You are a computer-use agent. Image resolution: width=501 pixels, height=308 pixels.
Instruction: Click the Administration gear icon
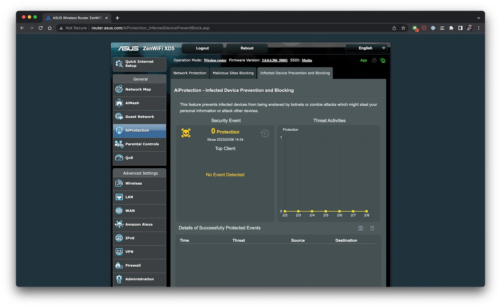click(119, 279)
